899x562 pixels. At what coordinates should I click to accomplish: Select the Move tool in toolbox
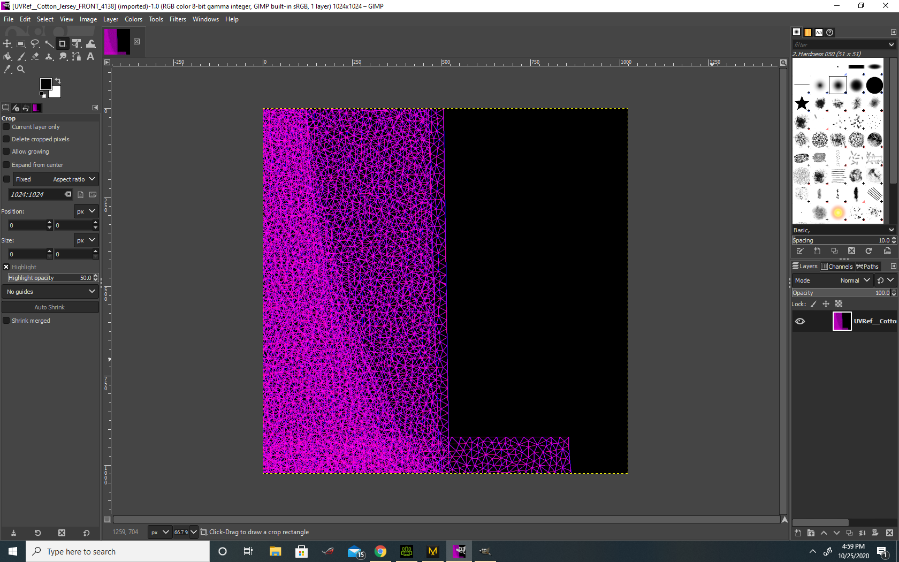click(x=7, y=44)
